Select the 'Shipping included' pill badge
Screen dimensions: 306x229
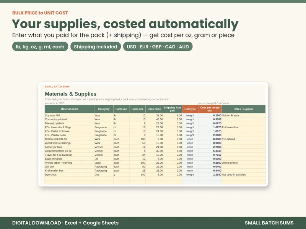tap(96, 47)
